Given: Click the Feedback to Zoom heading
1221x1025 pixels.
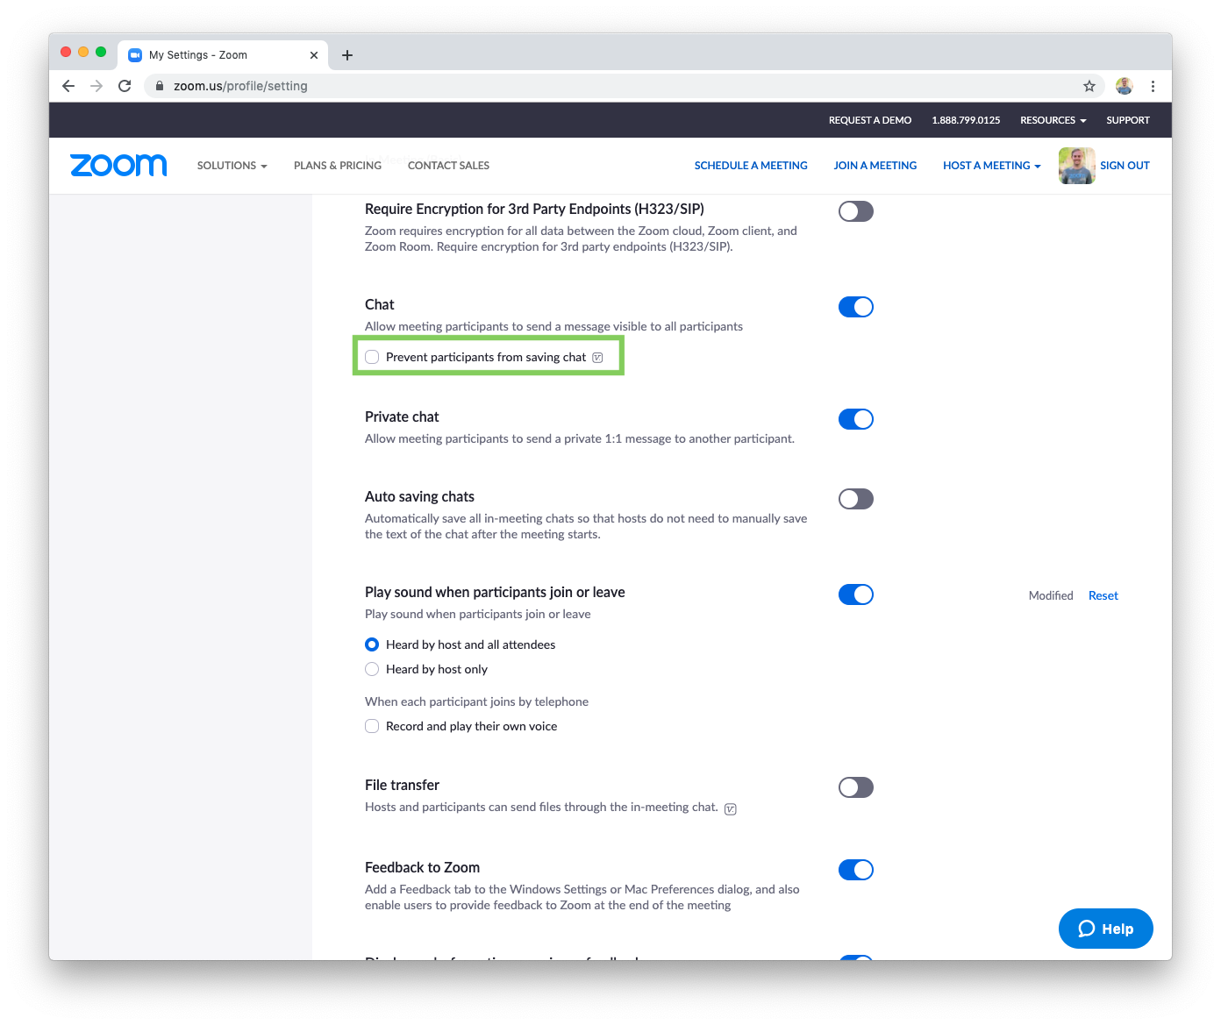Looking at the screenshot, I should 422,867.
